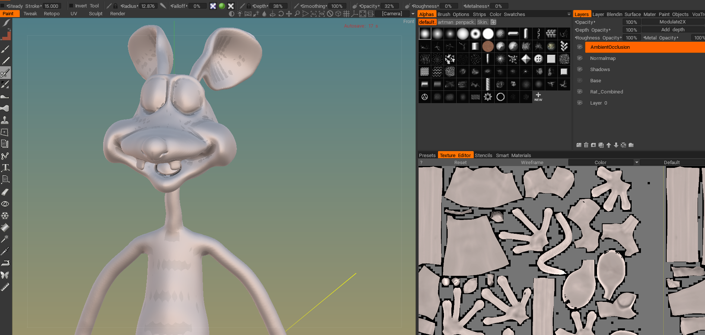Pick the color picker eyedropper tool
This screenshot has width=705, height=335.
[x=5, y=251]
